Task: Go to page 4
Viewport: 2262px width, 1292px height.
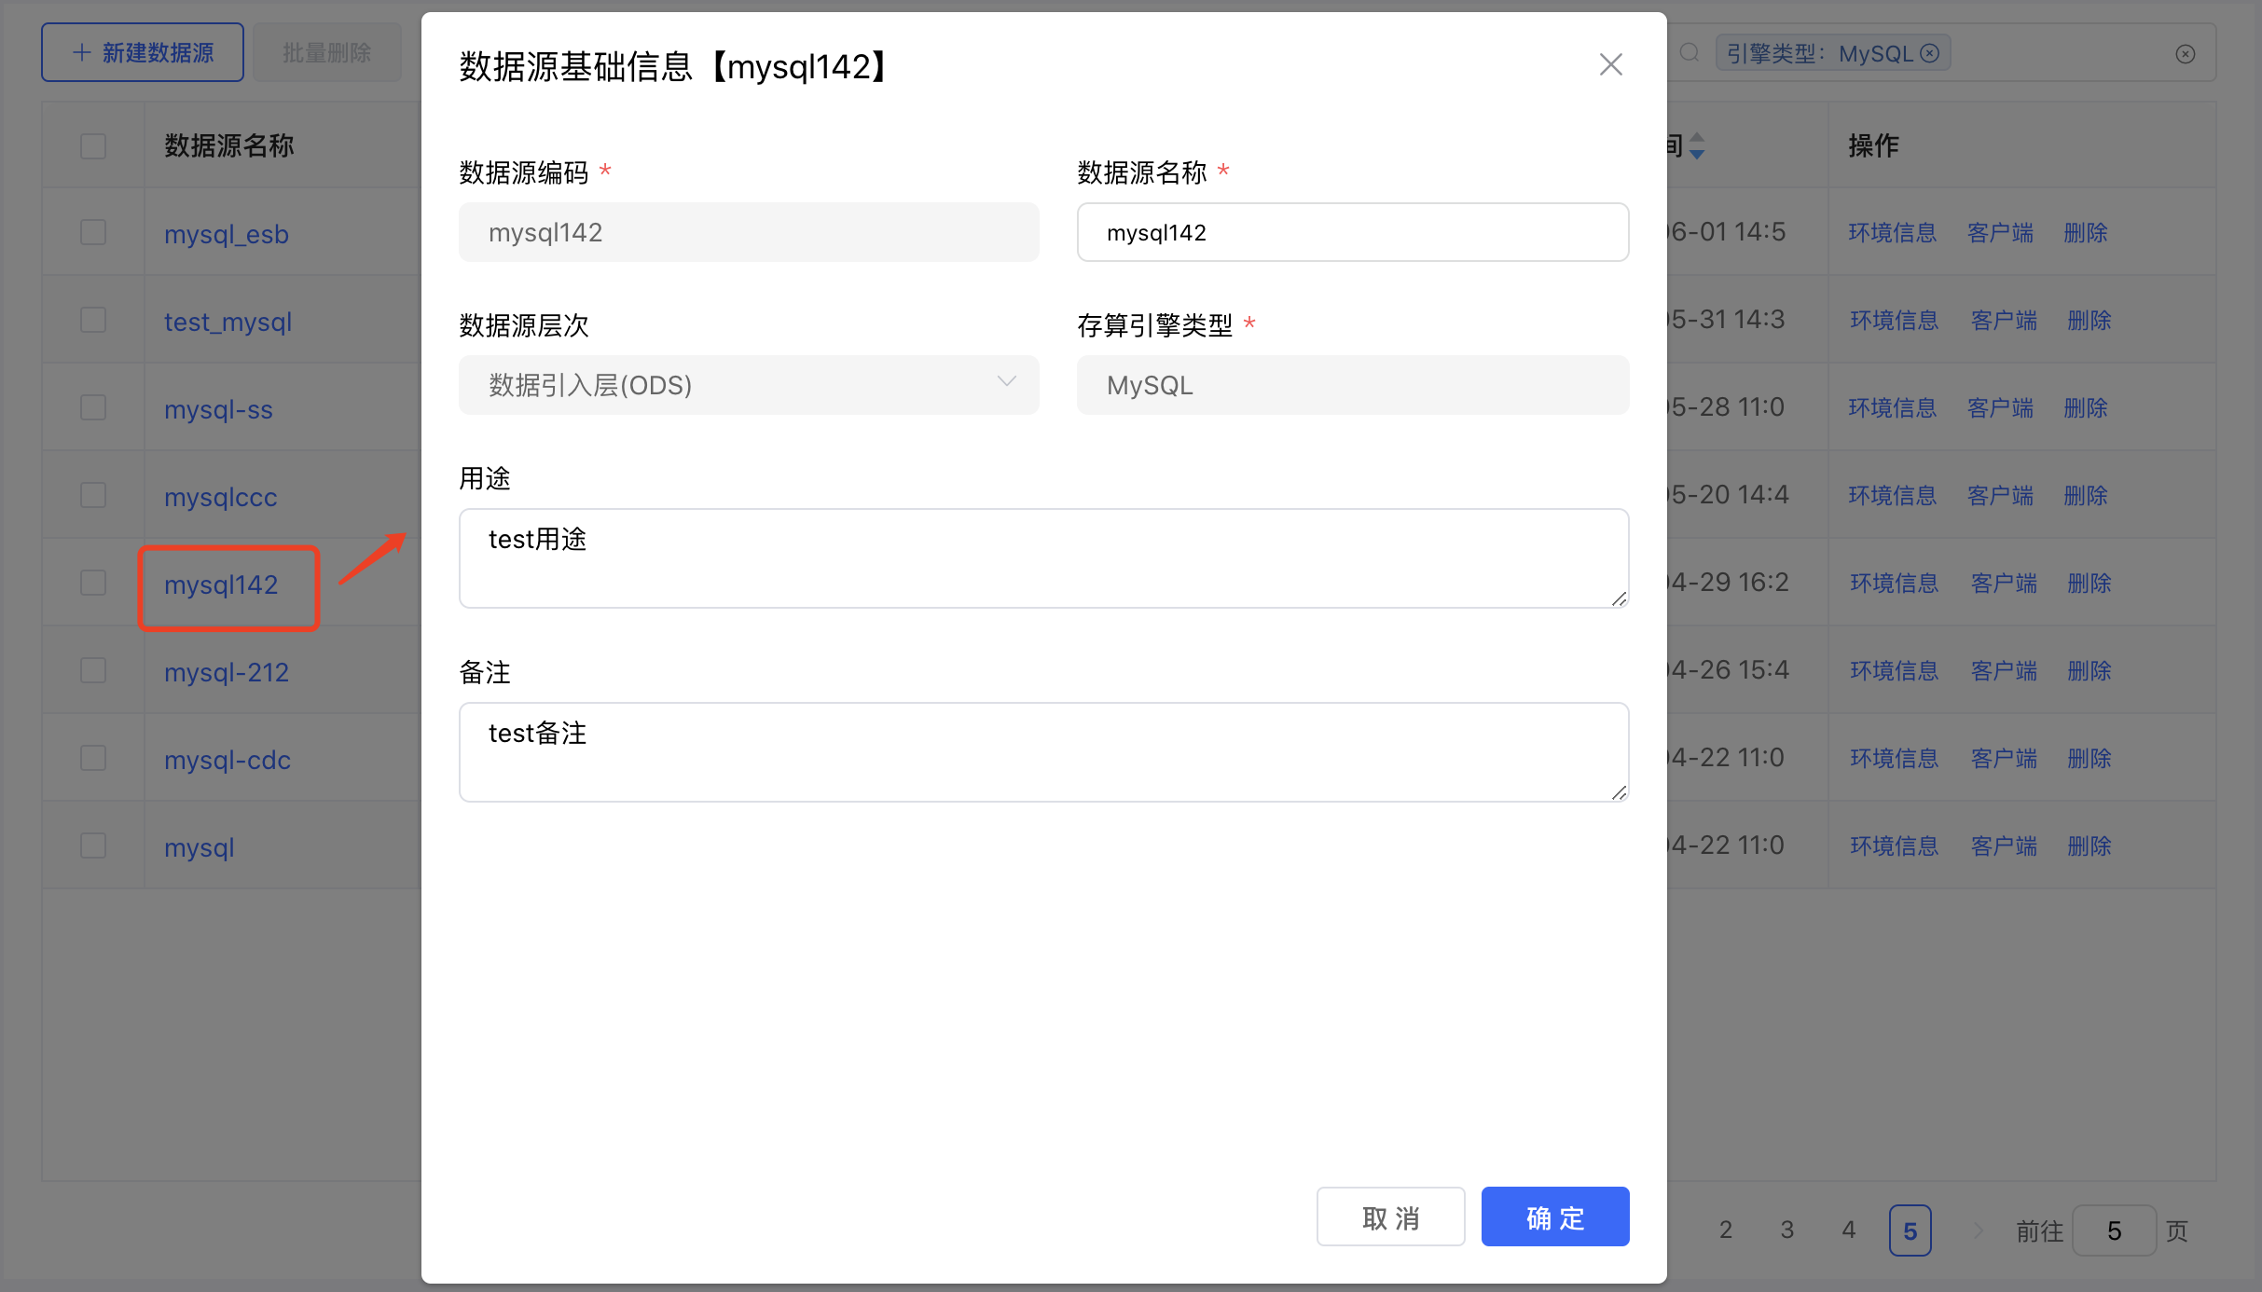Action: [1848, 1230]
